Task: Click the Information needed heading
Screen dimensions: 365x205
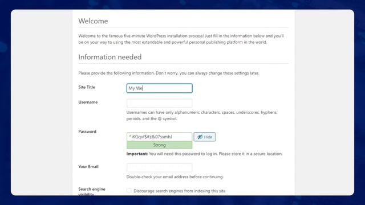Action: pos(110,57)
